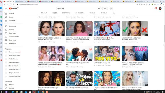This screenshot has width=165, height=93.
Task: Search within the channel using tab magnifier
Action: click(x=114, y=13)
